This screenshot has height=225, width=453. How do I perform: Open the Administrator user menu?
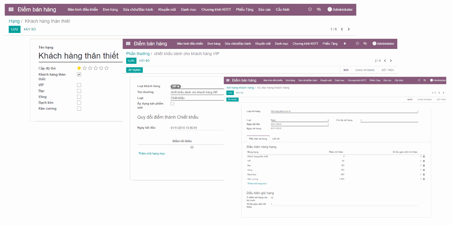tap(340, 9)
